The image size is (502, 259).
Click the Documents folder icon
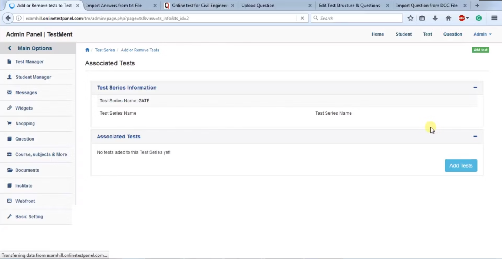tap(10, 170)
